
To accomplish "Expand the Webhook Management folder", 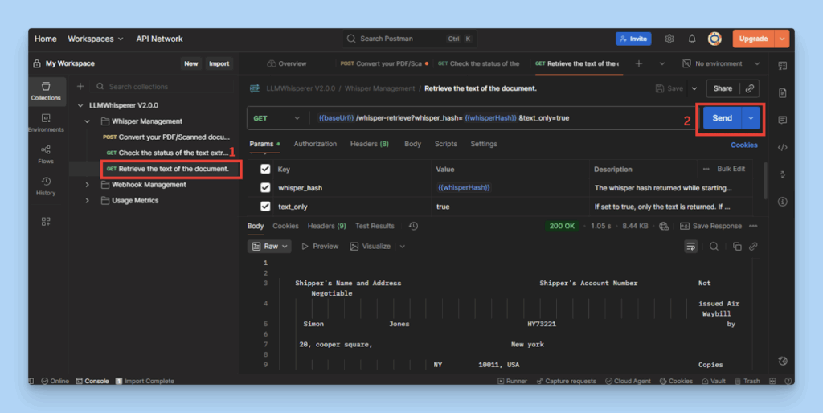I will tap(87, 185).
